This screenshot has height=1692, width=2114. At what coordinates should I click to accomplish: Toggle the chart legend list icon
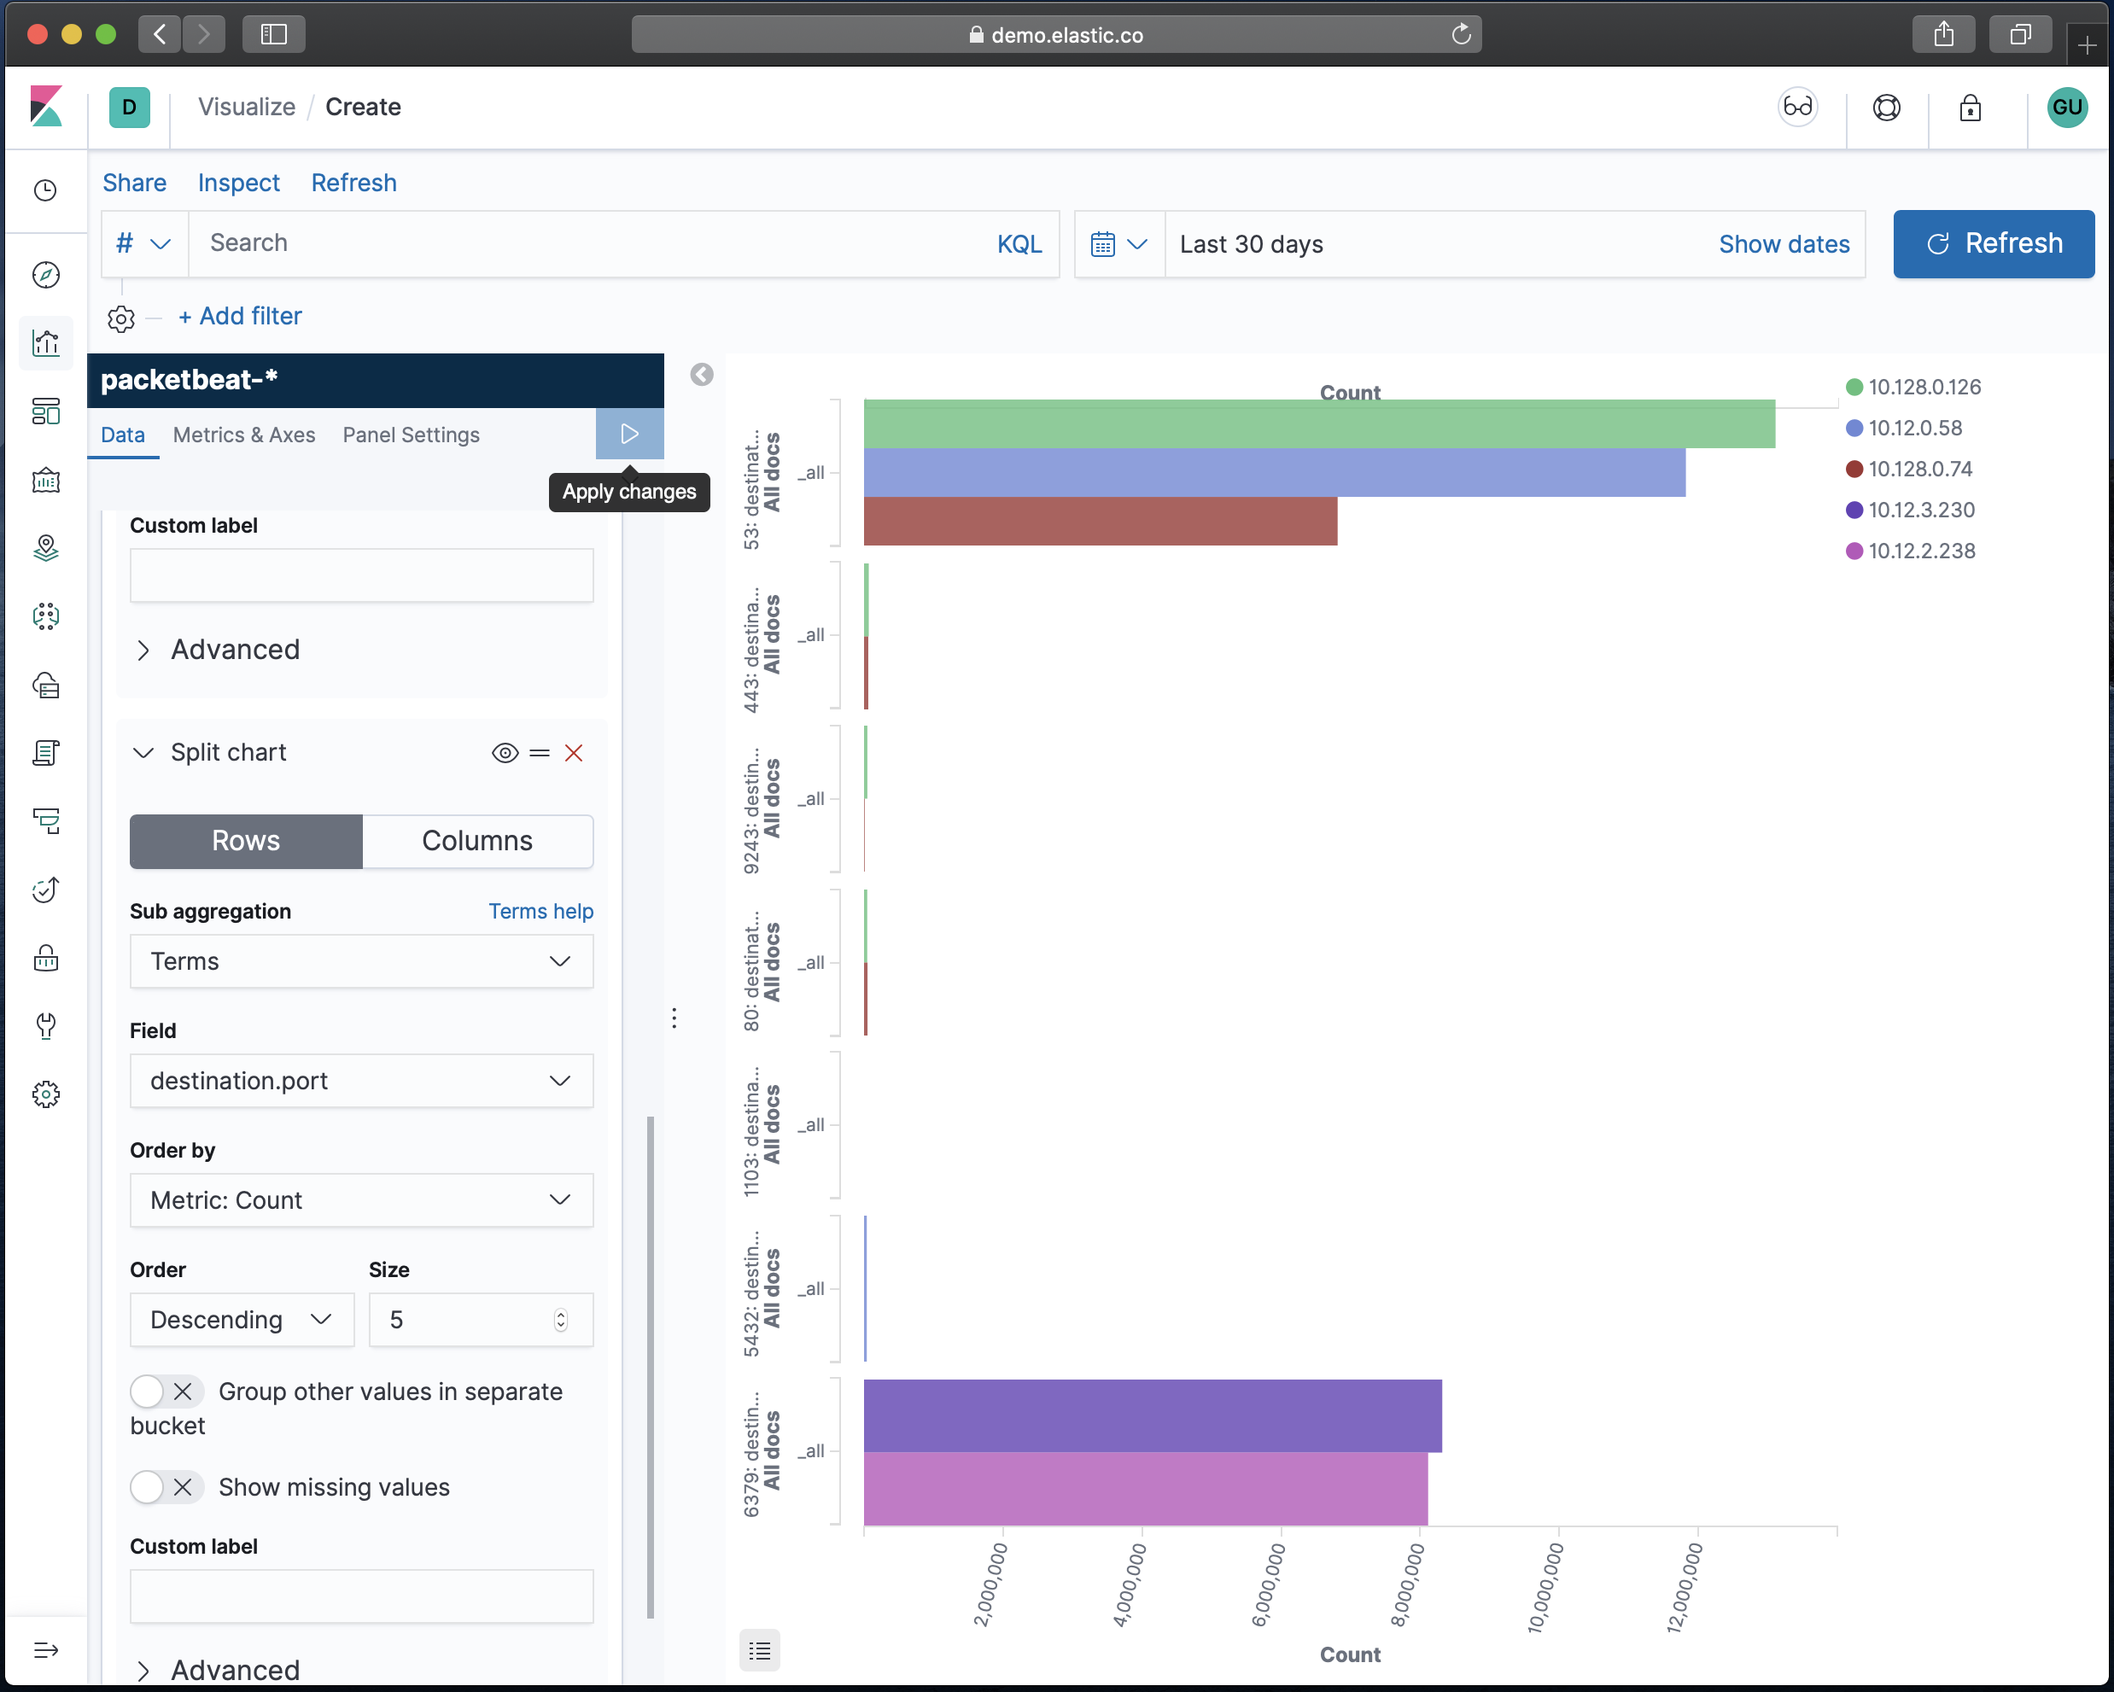click(x=759, y=1651)
